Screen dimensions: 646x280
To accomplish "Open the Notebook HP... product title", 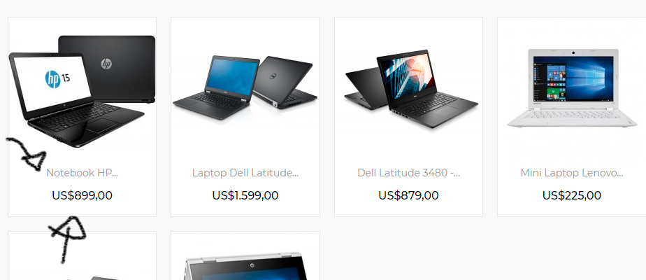I will click(82, 173).
